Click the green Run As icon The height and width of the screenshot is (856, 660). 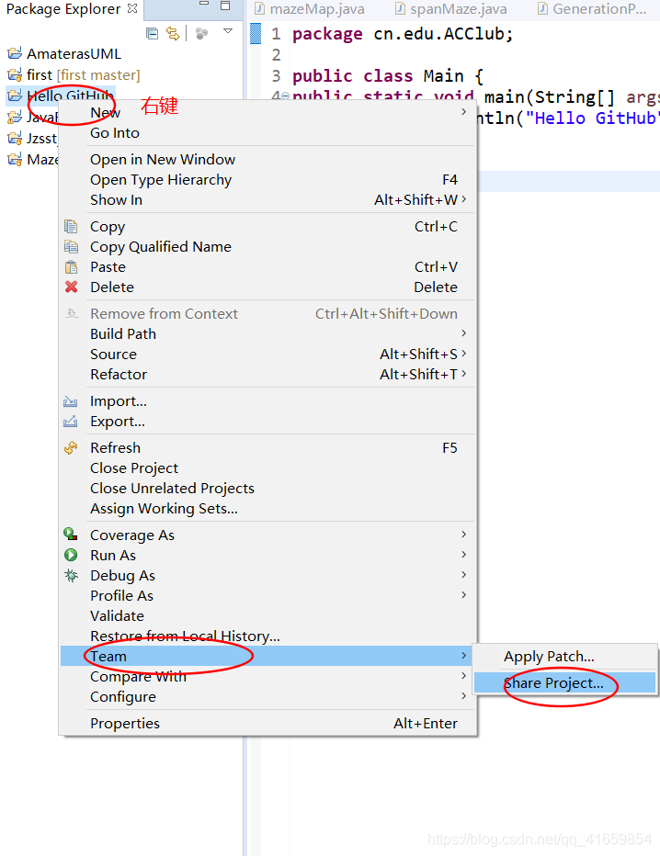pyautogui.click(x=71, y=555)
